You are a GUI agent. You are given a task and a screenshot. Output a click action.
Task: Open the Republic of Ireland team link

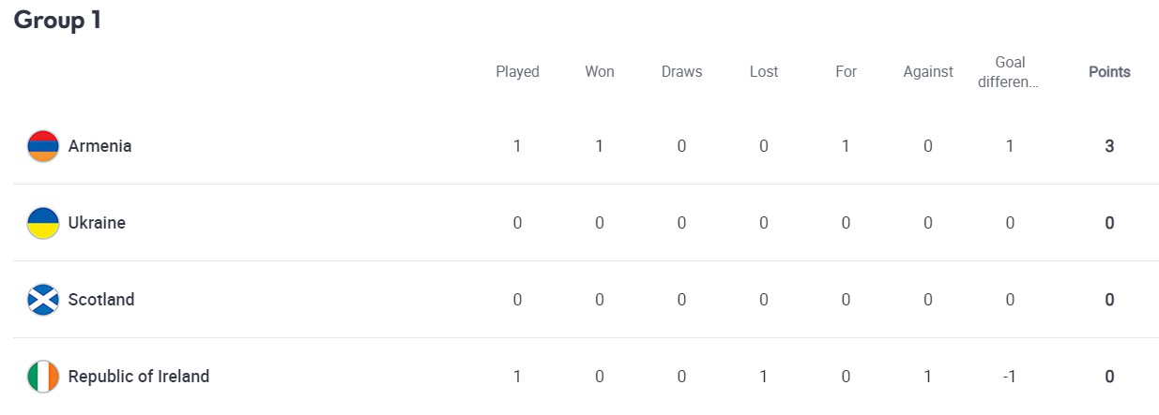[139, 377]
